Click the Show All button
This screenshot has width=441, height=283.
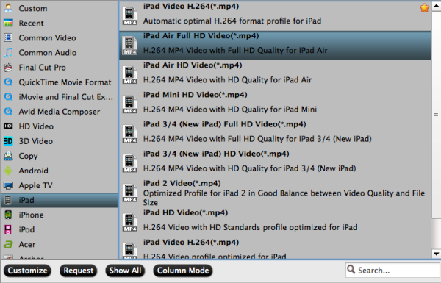coord(125,271)
